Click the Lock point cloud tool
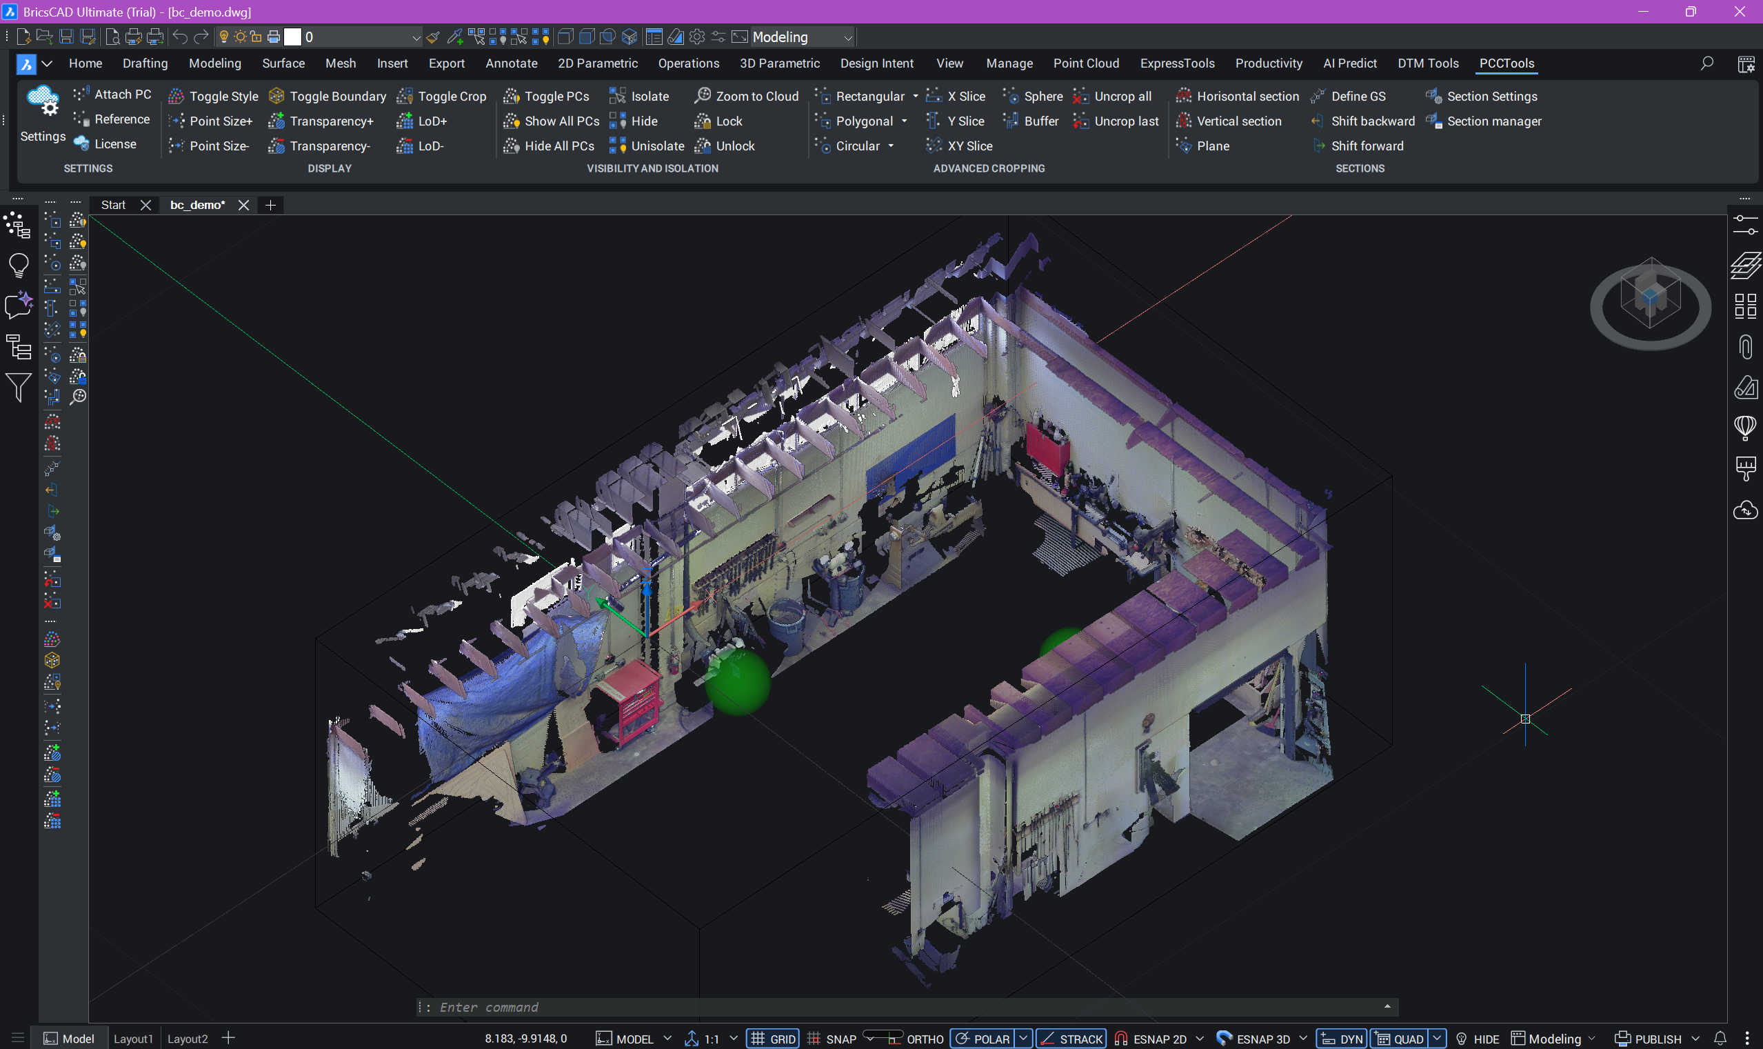The width and height of the screenshot is (1763, 1049). [x=718, y=121]
